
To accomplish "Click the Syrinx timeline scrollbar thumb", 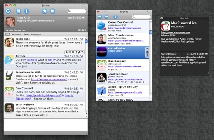I will (86, 41).
